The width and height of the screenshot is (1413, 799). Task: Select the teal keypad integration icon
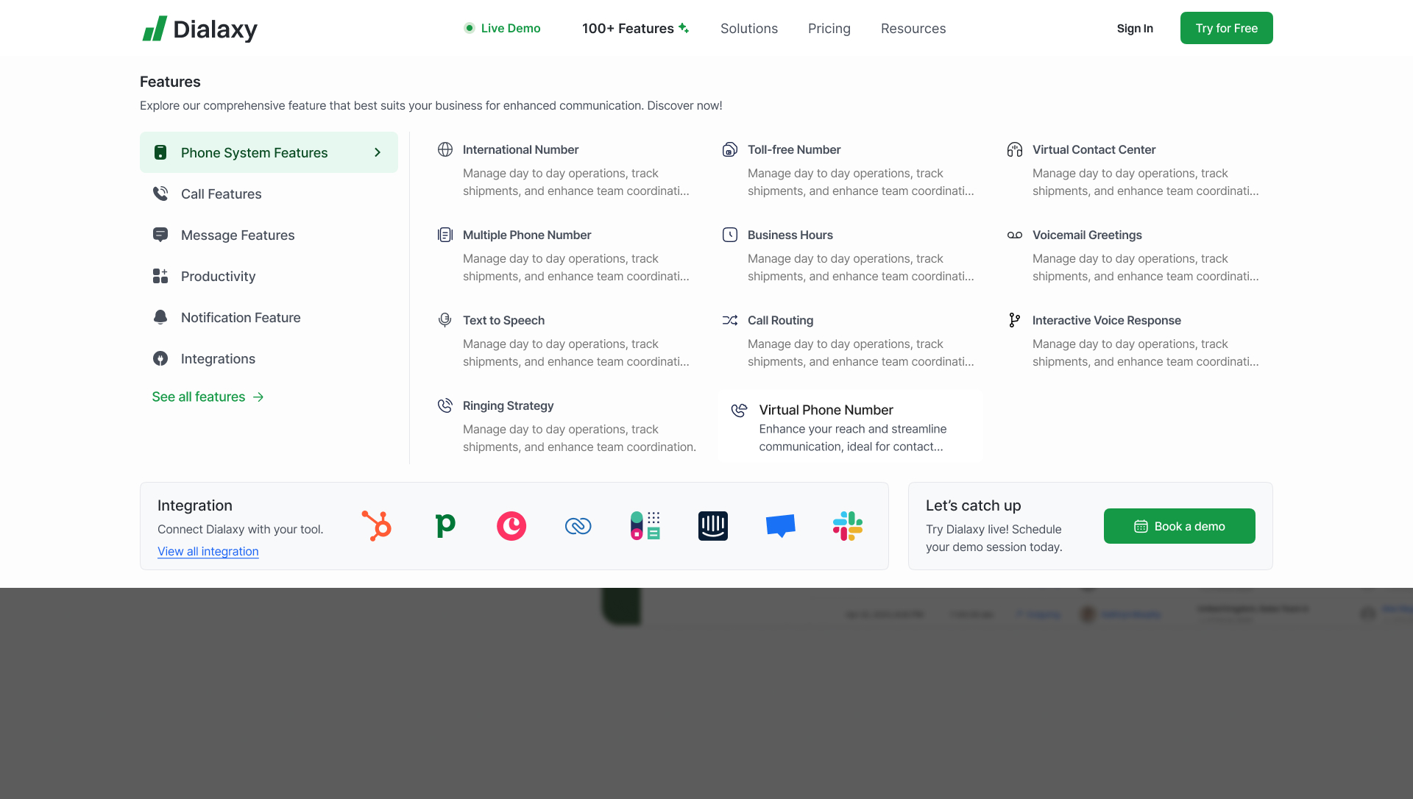point(645,526)
